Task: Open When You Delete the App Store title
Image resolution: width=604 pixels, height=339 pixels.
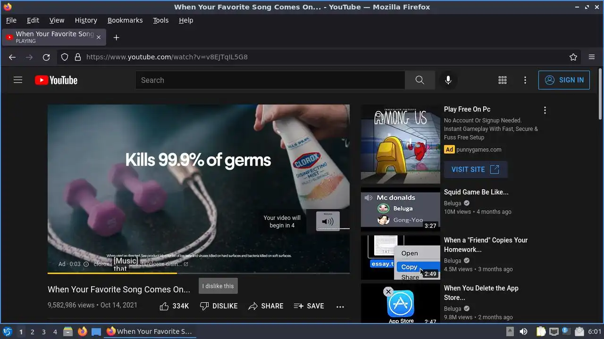Action: point(481,293)
